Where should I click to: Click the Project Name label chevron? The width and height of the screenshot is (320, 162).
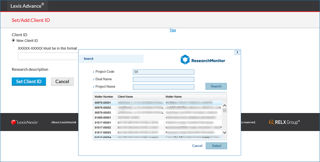click(93, 87)
